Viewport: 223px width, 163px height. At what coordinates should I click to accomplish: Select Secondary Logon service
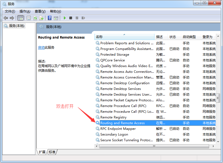click(155, 134)
